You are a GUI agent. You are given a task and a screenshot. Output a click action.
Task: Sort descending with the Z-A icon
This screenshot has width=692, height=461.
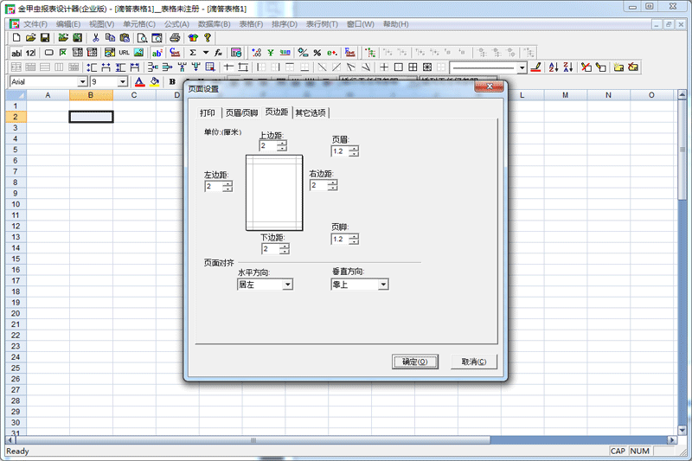pyautogui.click(x=568, y=67)
